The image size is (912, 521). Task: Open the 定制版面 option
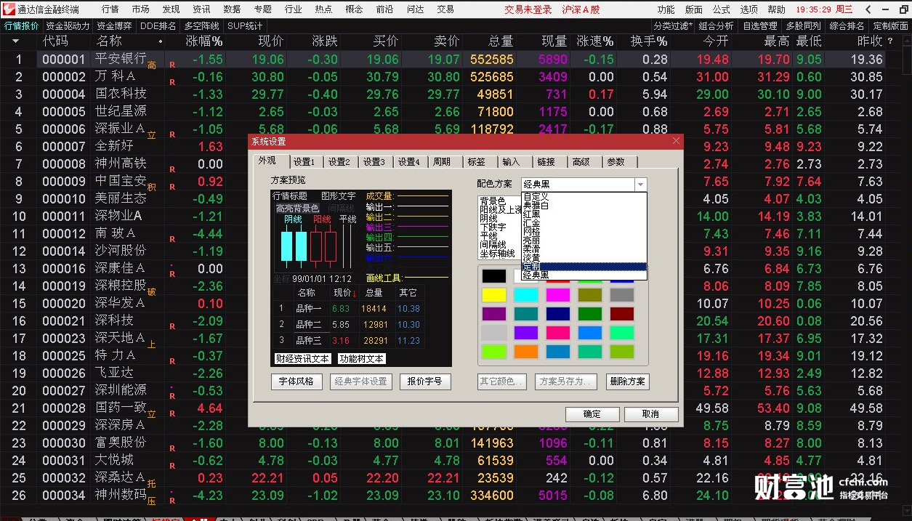(890, 26)
